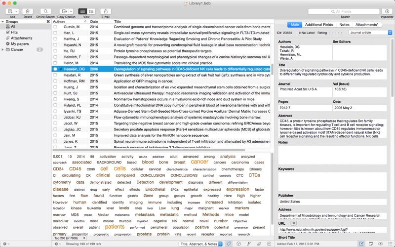The image size is (395, 247).
Task: Click the reference list horizontal scrollbar
Action: coord(149,150)
